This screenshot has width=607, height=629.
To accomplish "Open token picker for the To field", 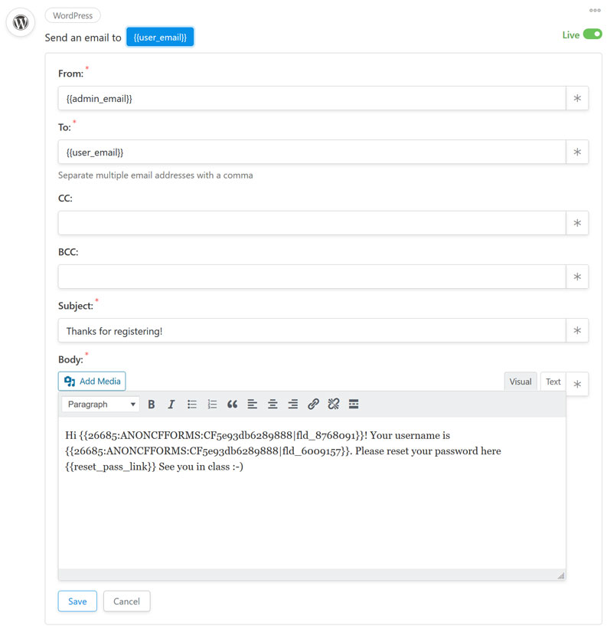I will click(x=577, y=152).
